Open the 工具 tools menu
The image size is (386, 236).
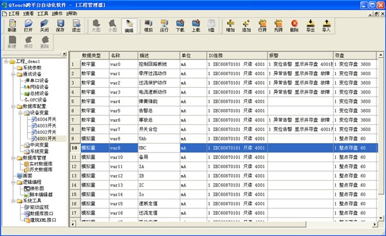[43, 13]
